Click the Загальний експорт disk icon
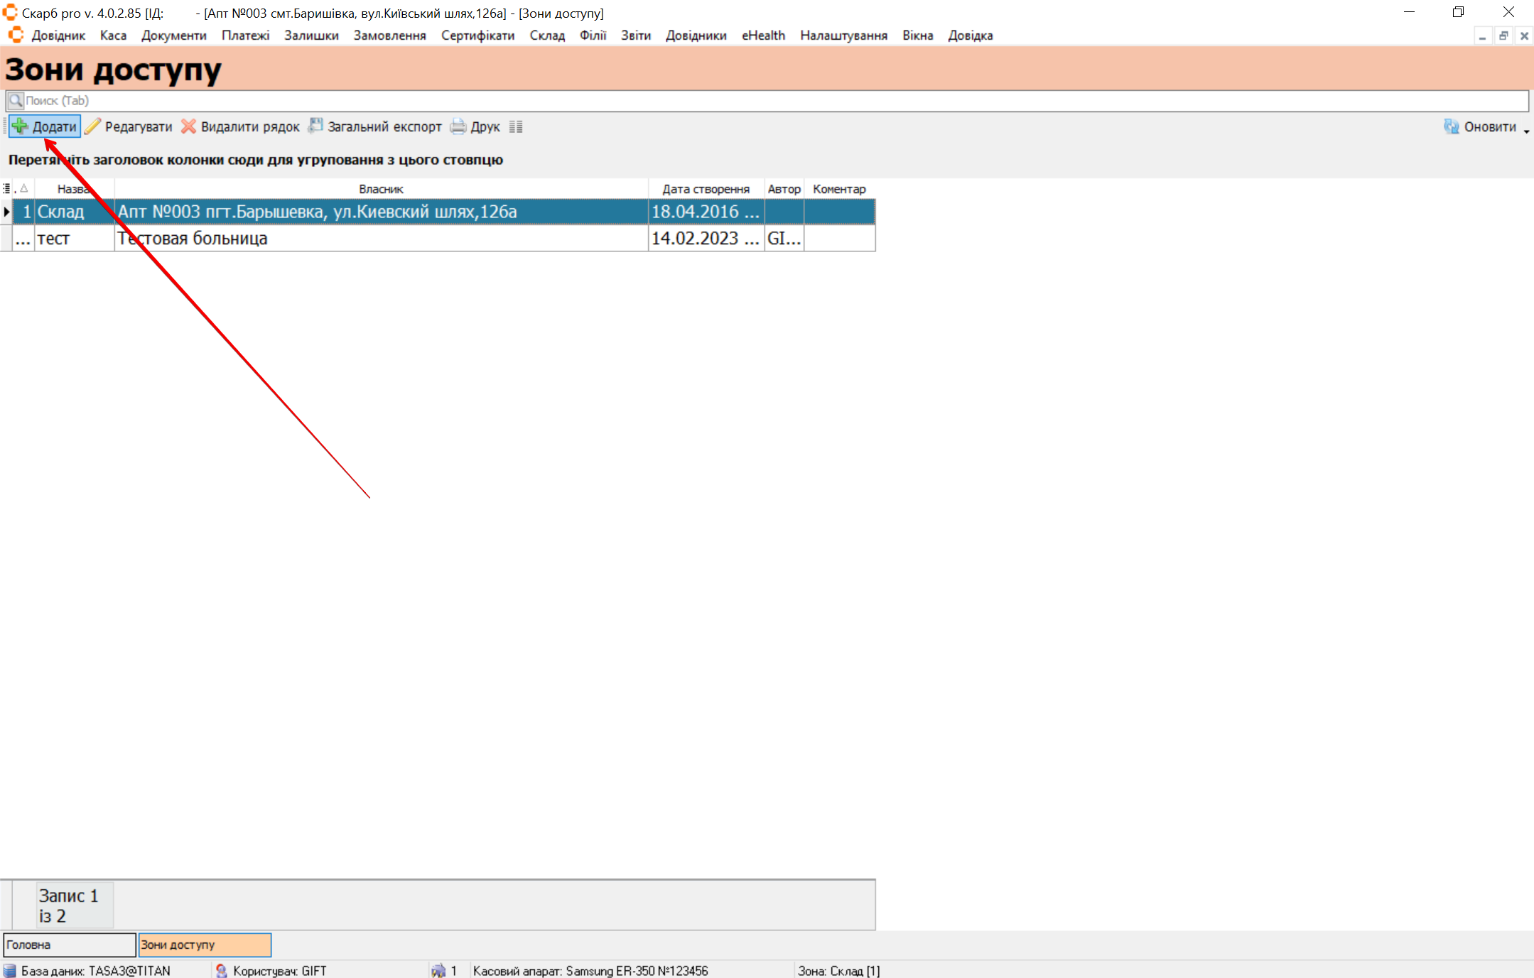The width and height of the screenshot is (1534, 978). tap(315, 126)
